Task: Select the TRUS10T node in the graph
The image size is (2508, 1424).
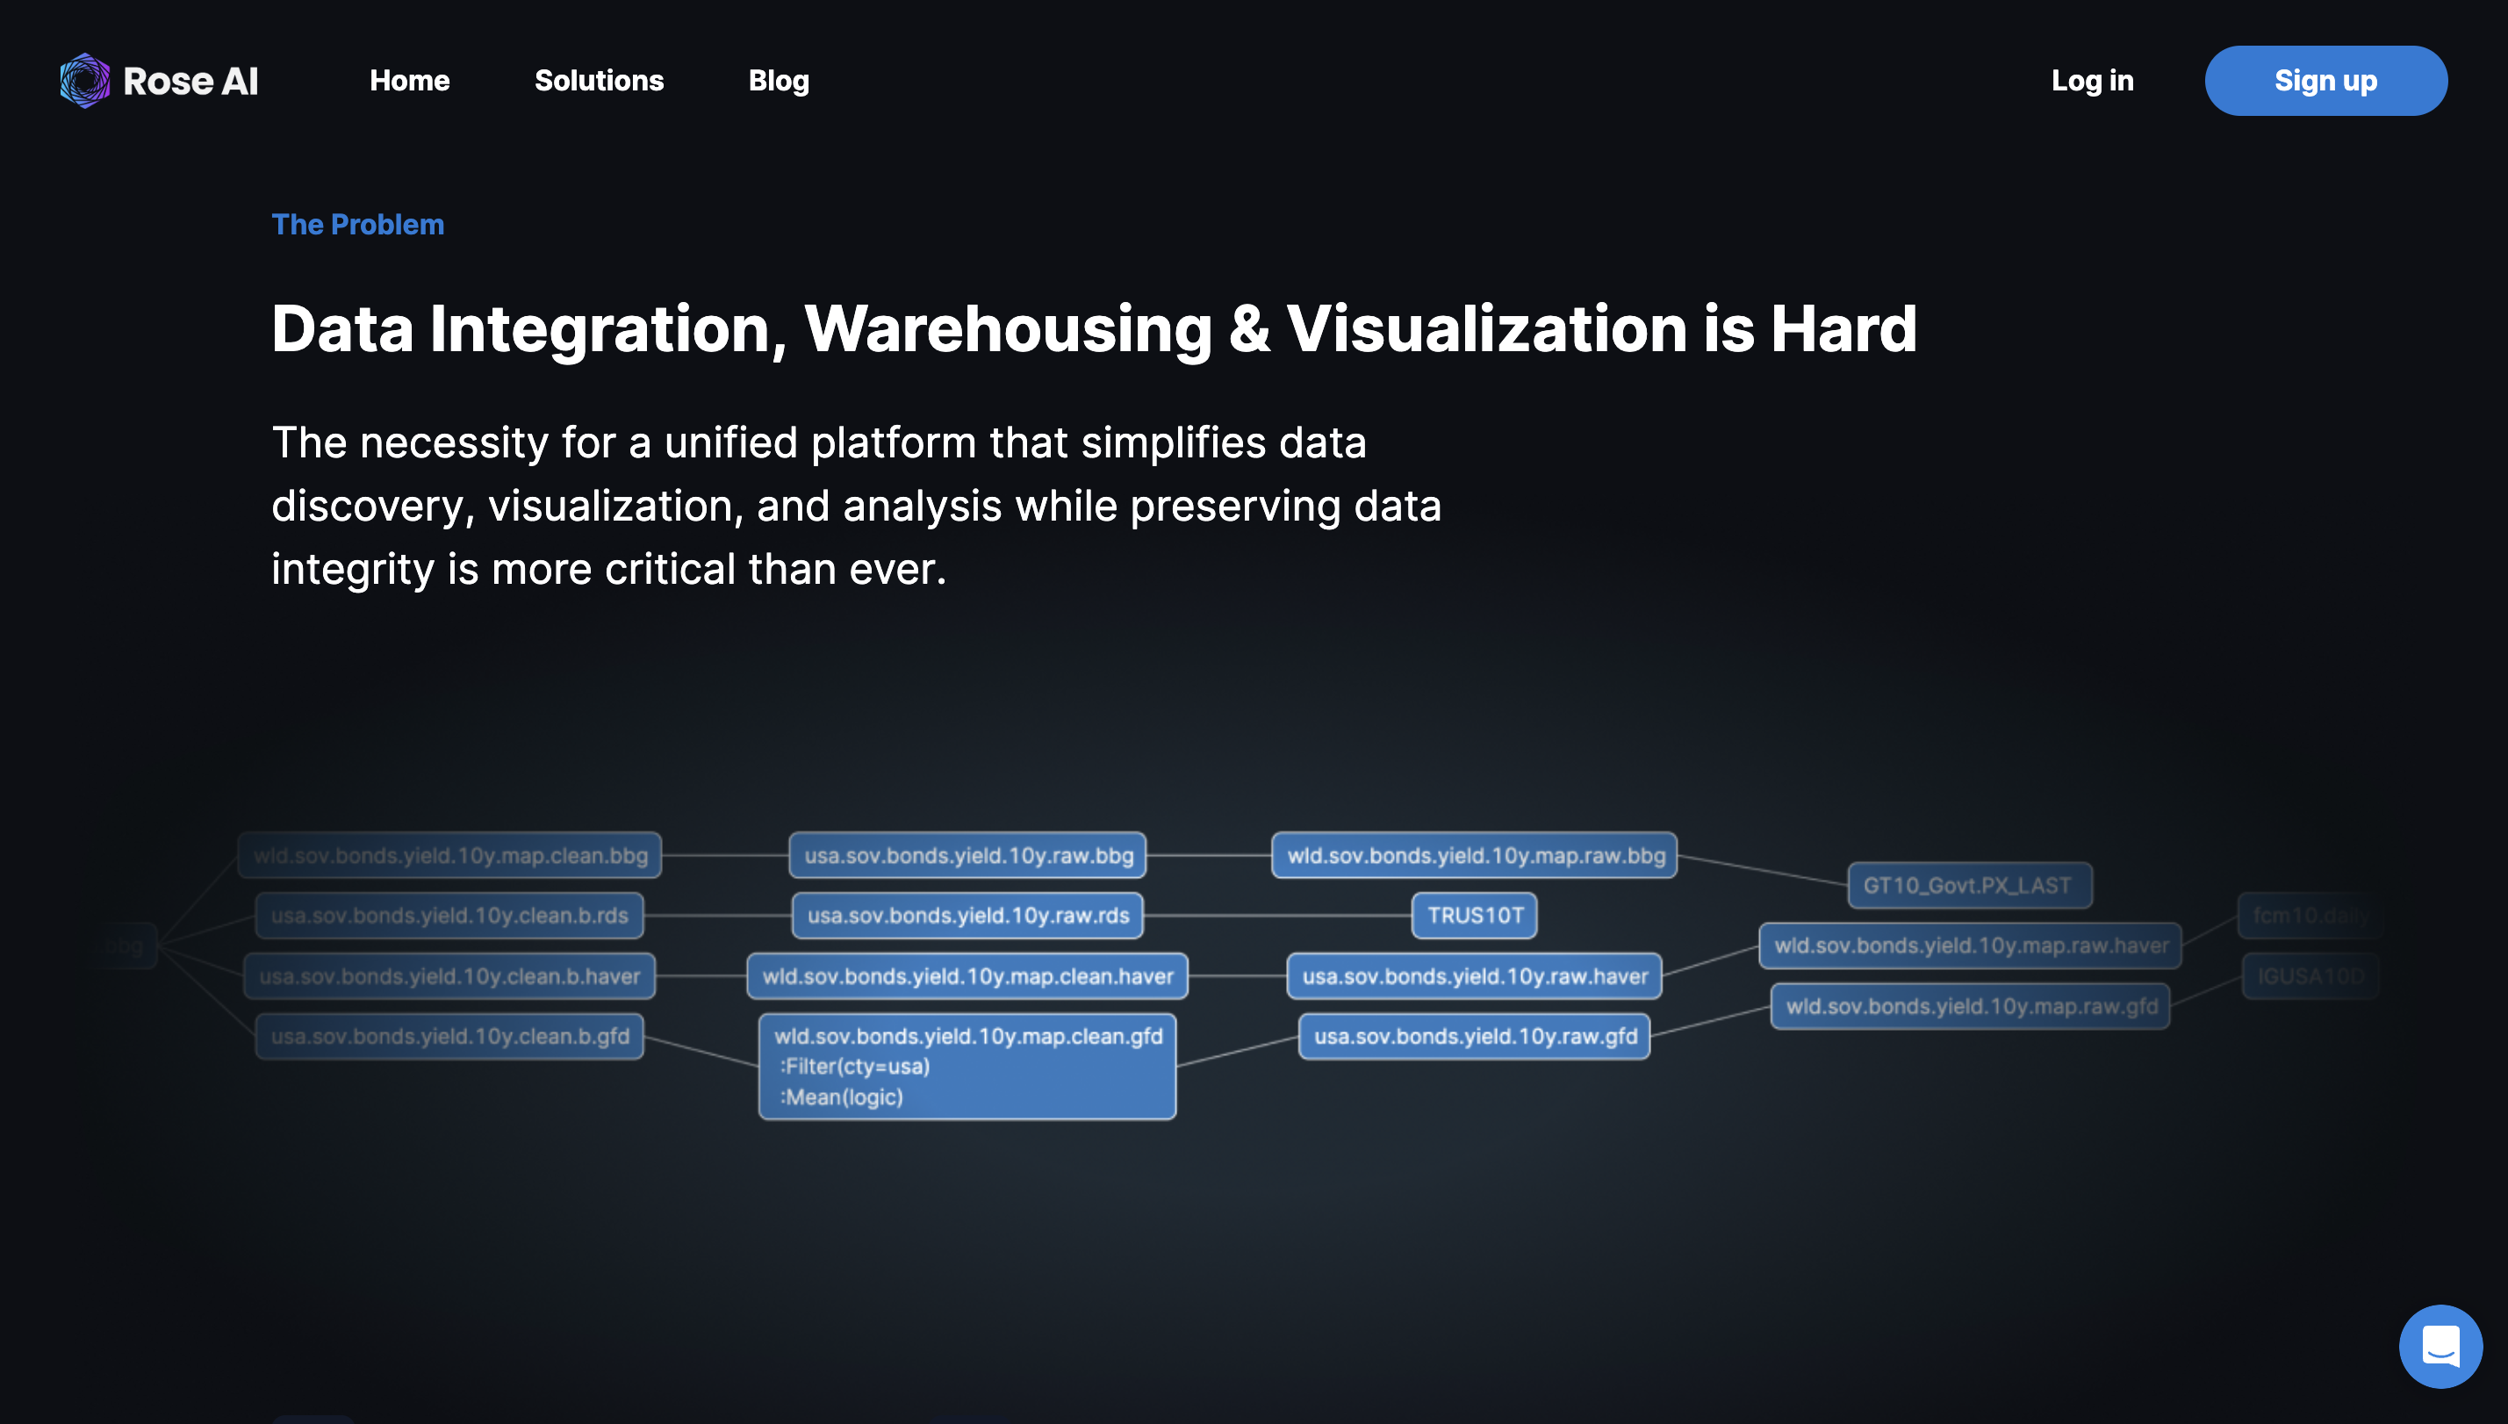Action: [x=1474, y=916]
